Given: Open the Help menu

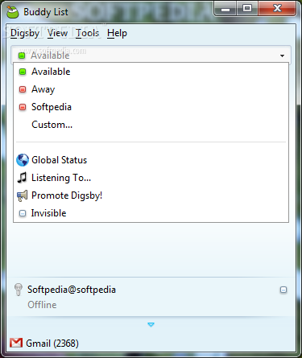Looking at the screenshot, I should (x=117, y=33).
